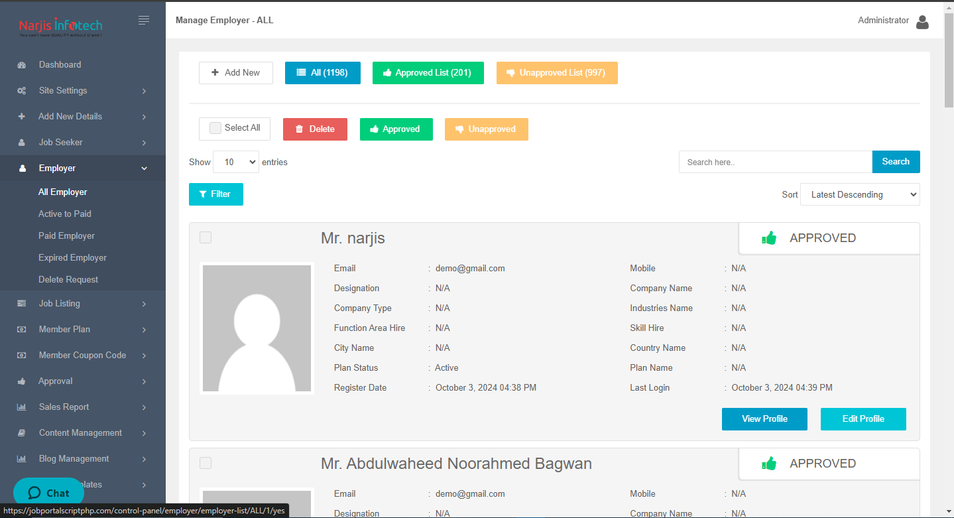Open the Sort Latest Descending dropdown

pos(860,194)
